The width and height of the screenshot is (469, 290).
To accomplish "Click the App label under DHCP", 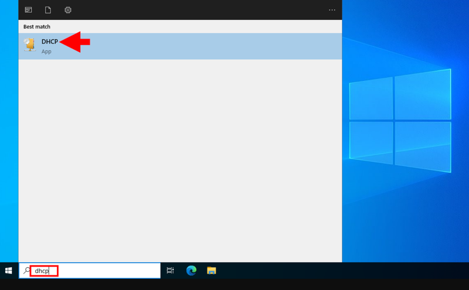I will point(46,52).
